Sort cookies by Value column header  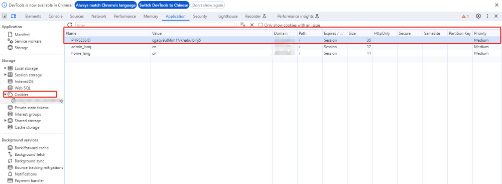pos(212,33)
